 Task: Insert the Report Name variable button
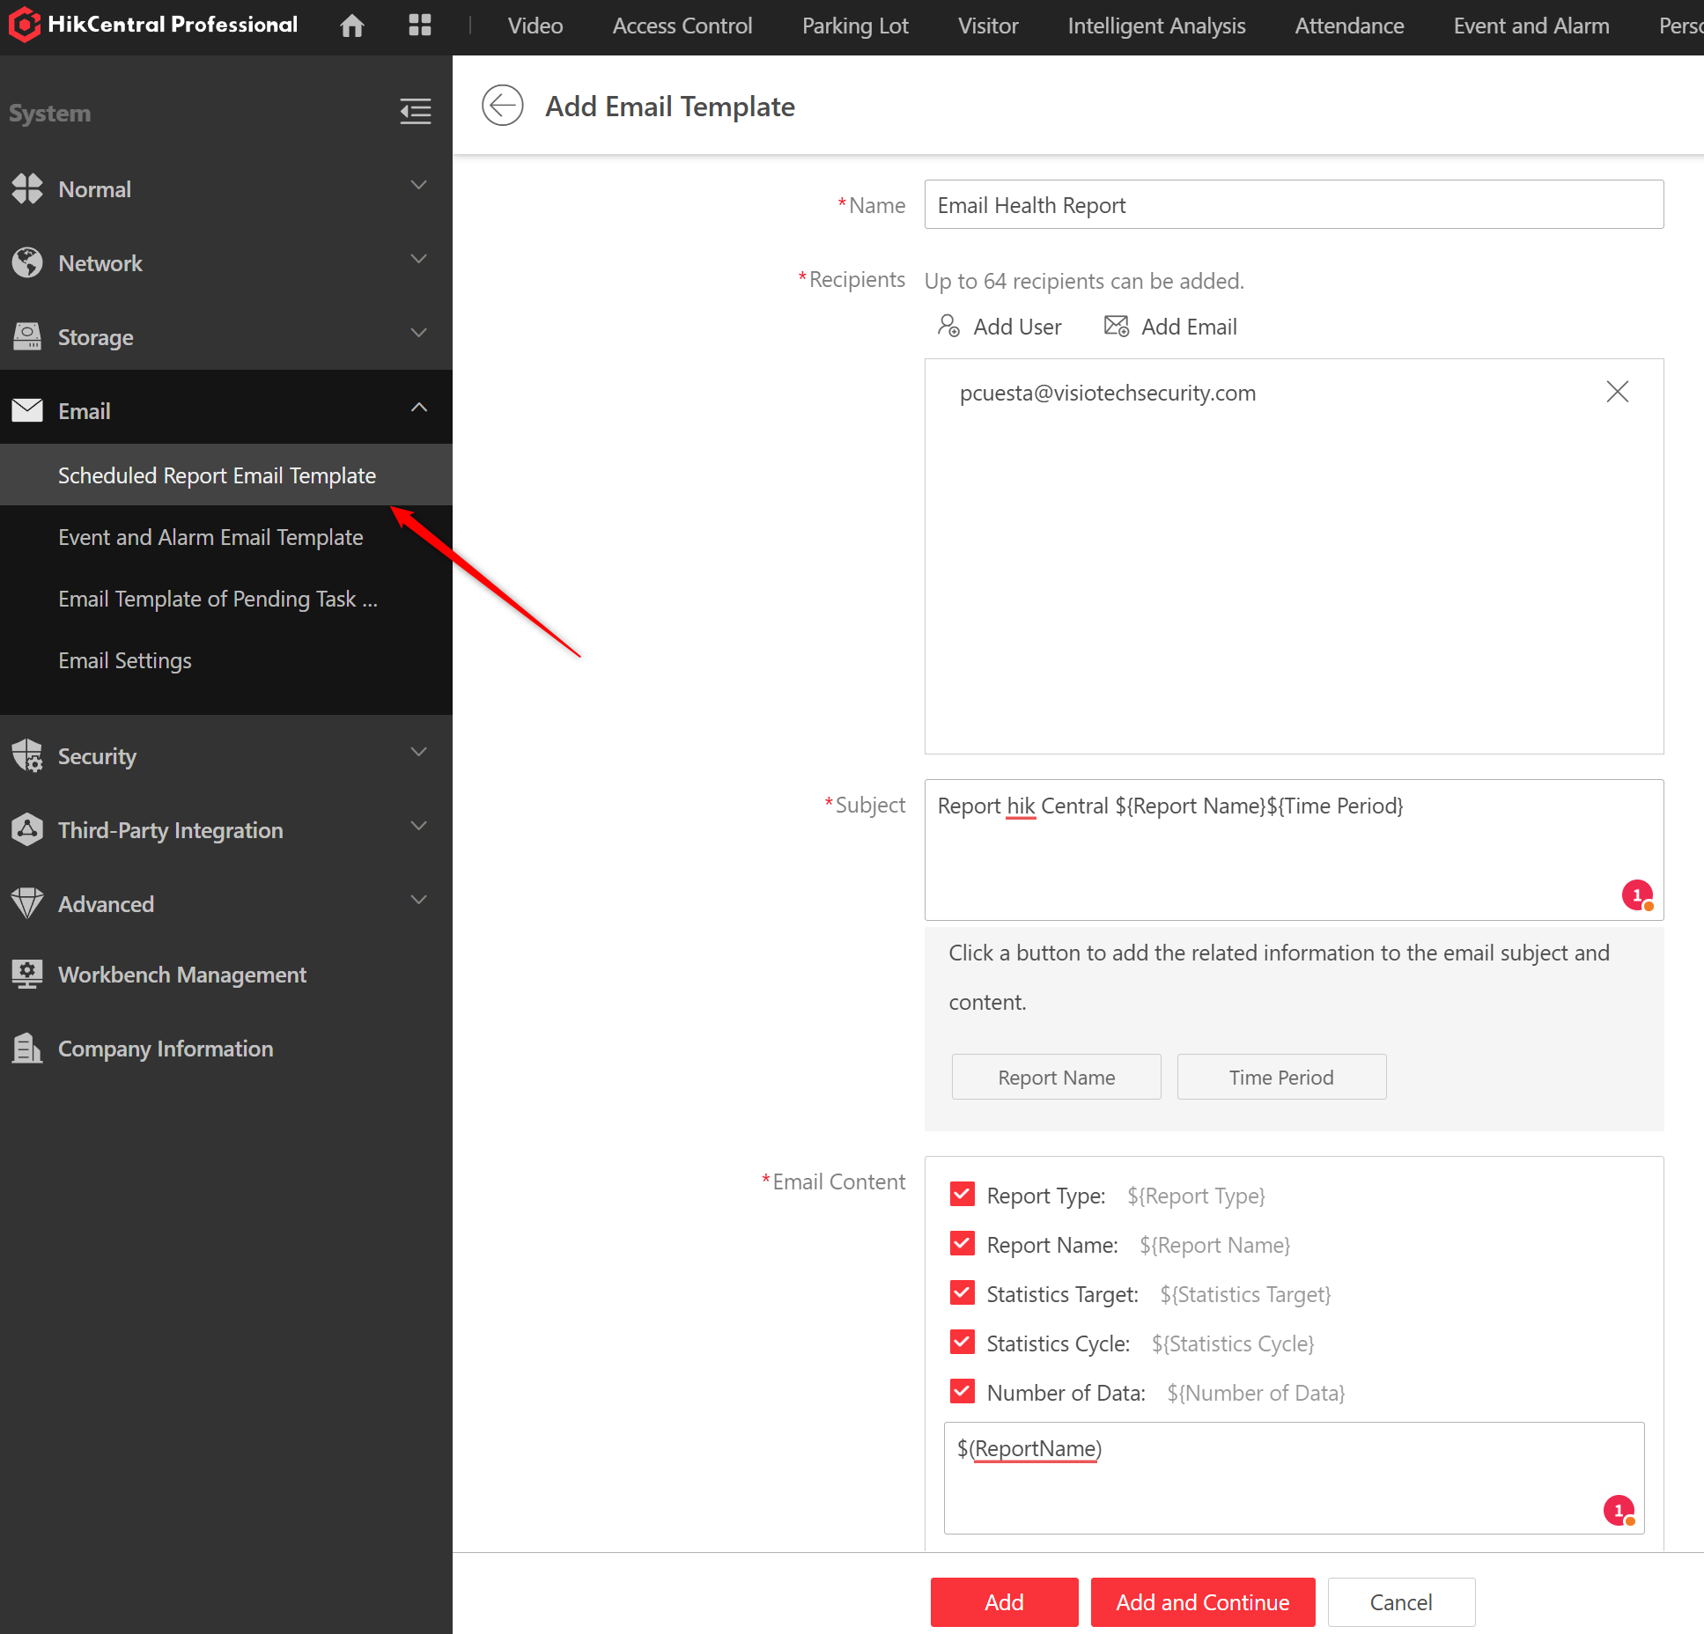1056,1077
